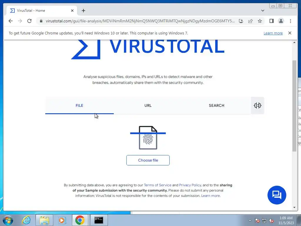Bookmark this tab with the star icon

tap(260, 21)
